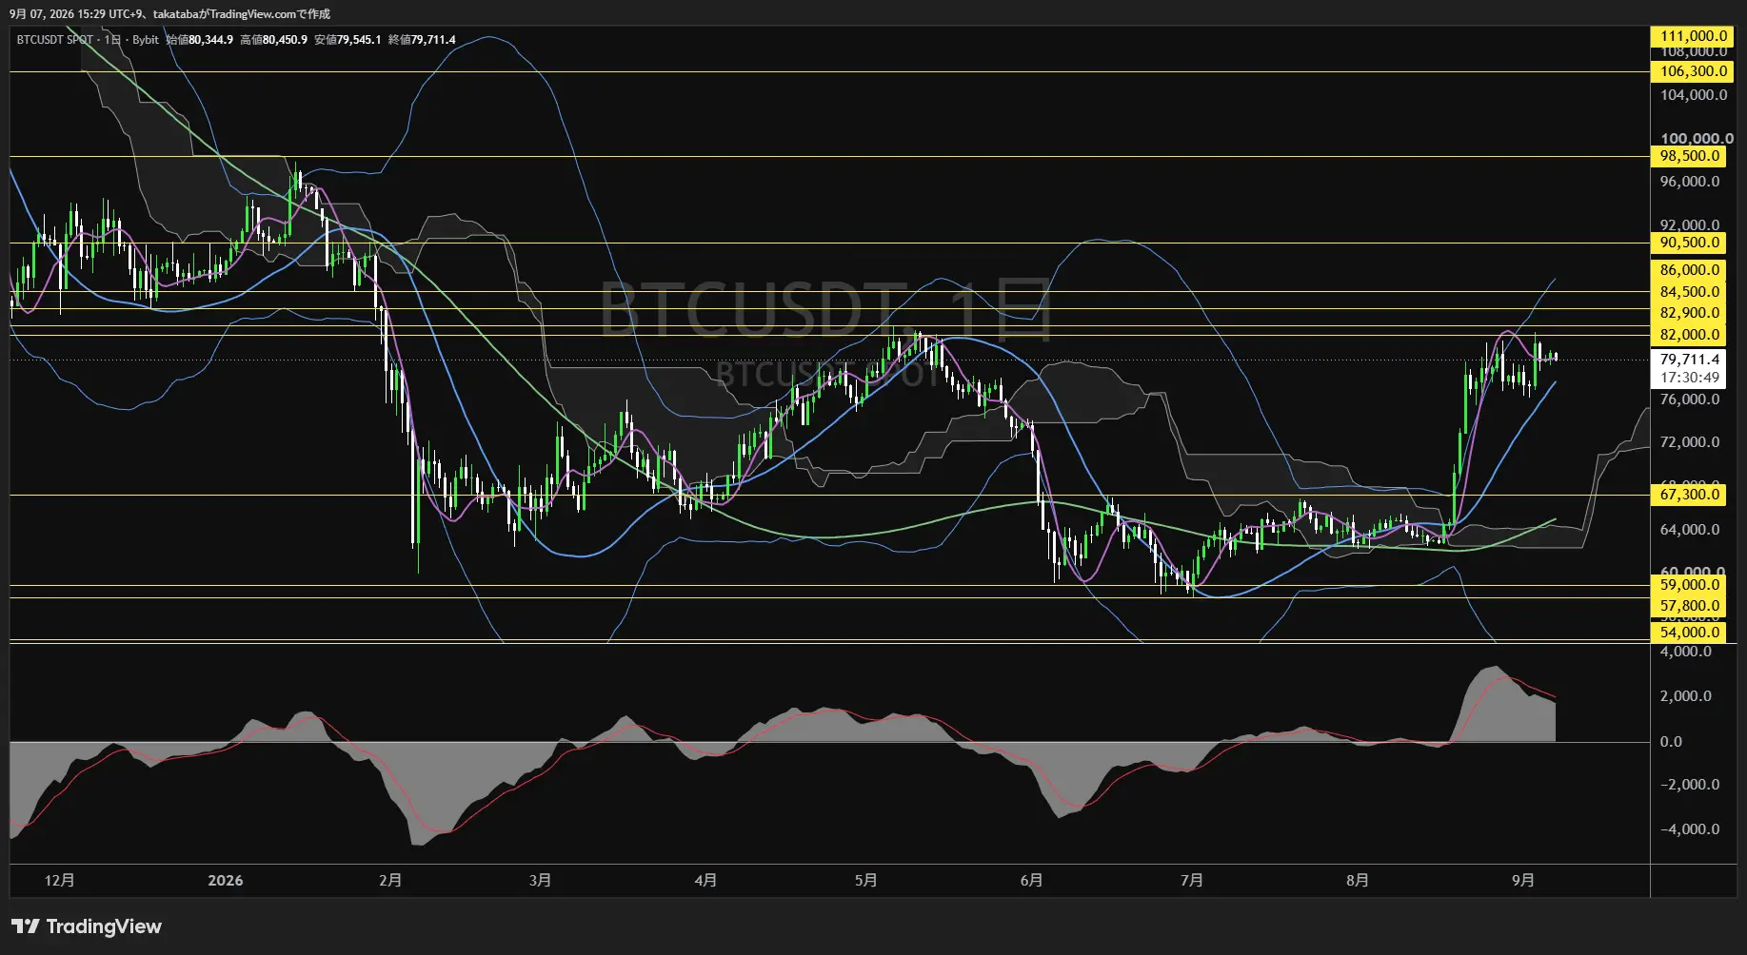The height and width of the screenshot is (955, 1747).
Task: Click the 2月 label on the time axis
Action: click(x=390, y=881)
